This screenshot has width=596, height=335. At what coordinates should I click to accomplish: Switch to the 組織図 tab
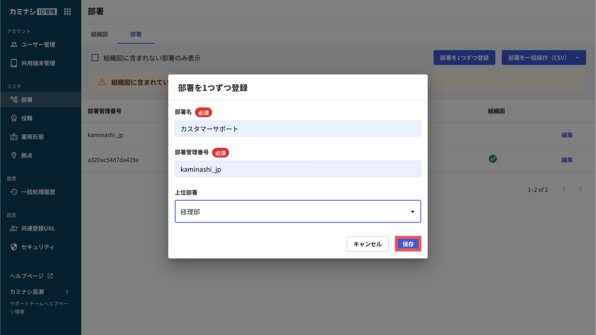99,34
